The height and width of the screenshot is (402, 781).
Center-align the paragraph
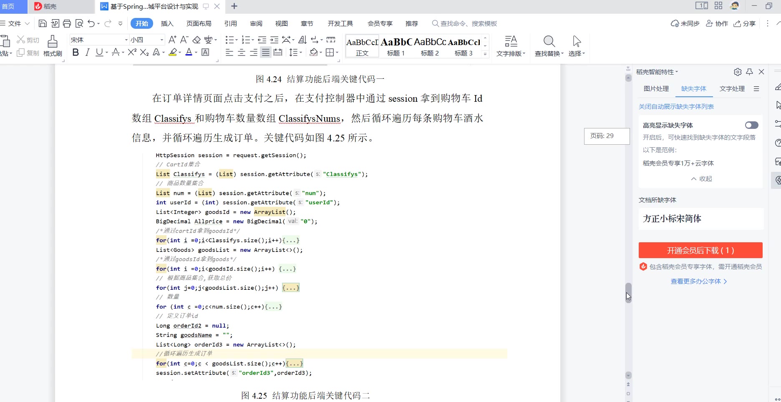(242, 53)
